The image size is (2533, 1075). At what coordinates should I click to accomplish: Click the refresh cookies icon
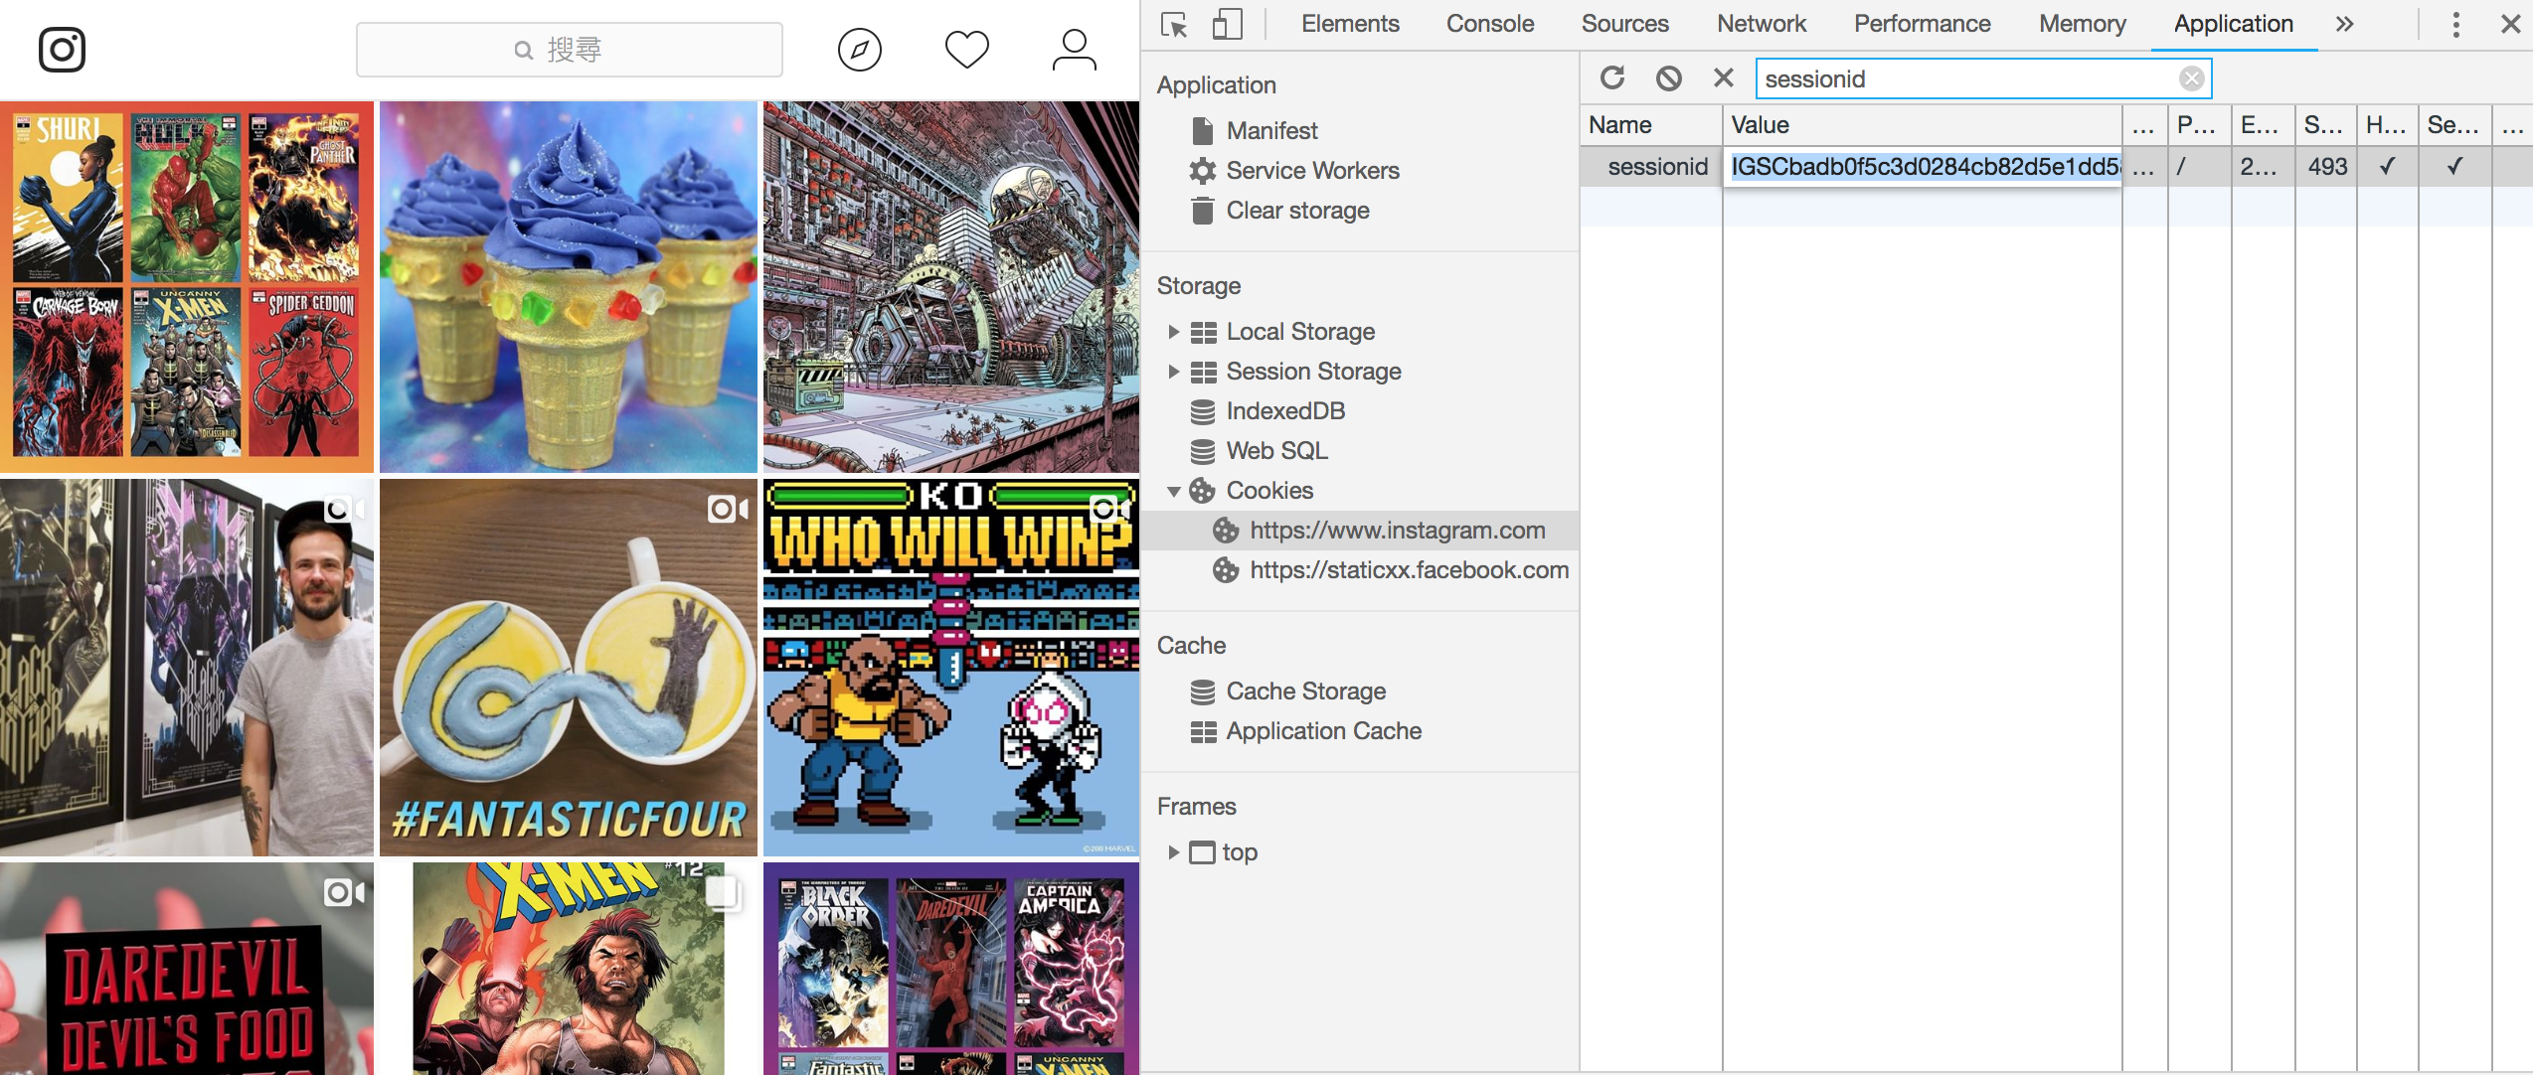coord(1612,78)
